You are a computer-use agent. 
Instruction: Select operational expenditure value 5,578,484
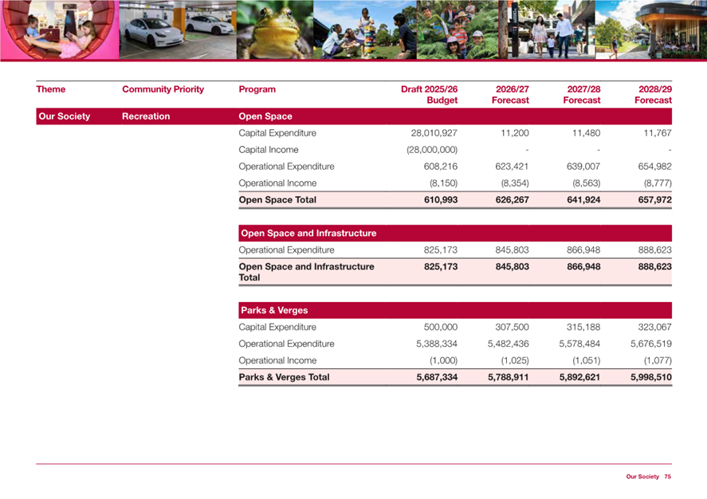(x=579, y=344)
